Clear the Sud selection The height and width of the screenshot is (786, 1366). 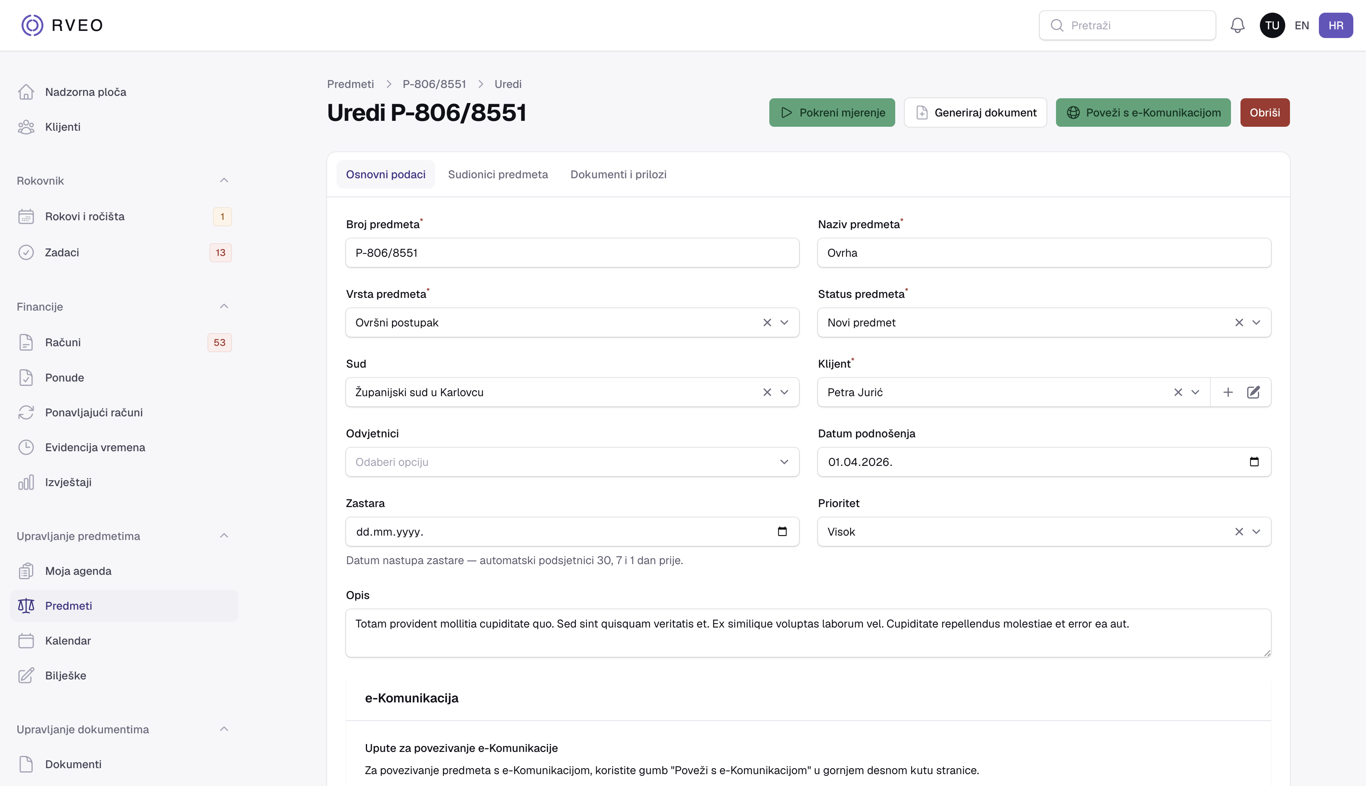pos(767,393)
